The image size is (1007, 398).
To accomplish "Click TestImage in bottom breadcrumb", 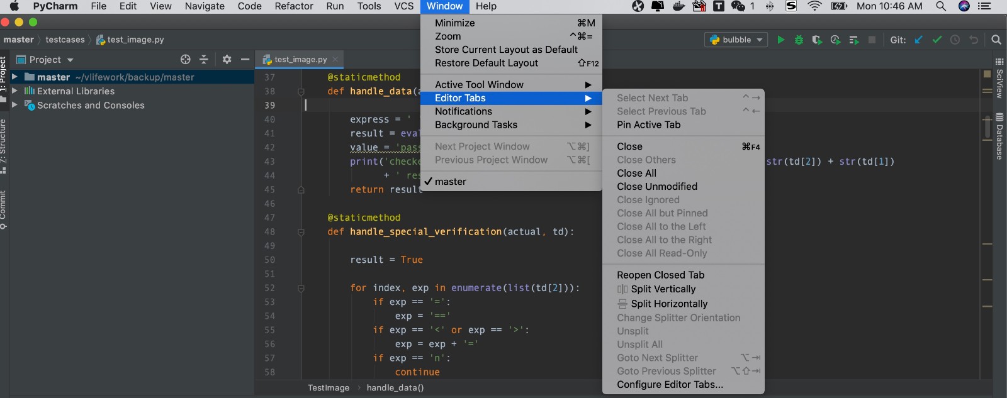I will (x=329, y=388).
